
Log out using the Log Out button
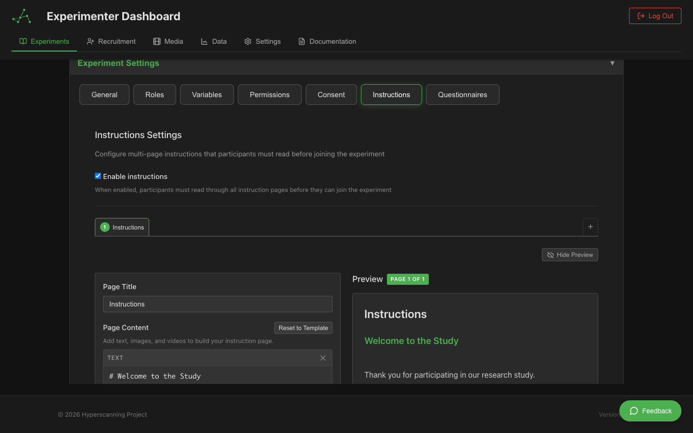655,15
